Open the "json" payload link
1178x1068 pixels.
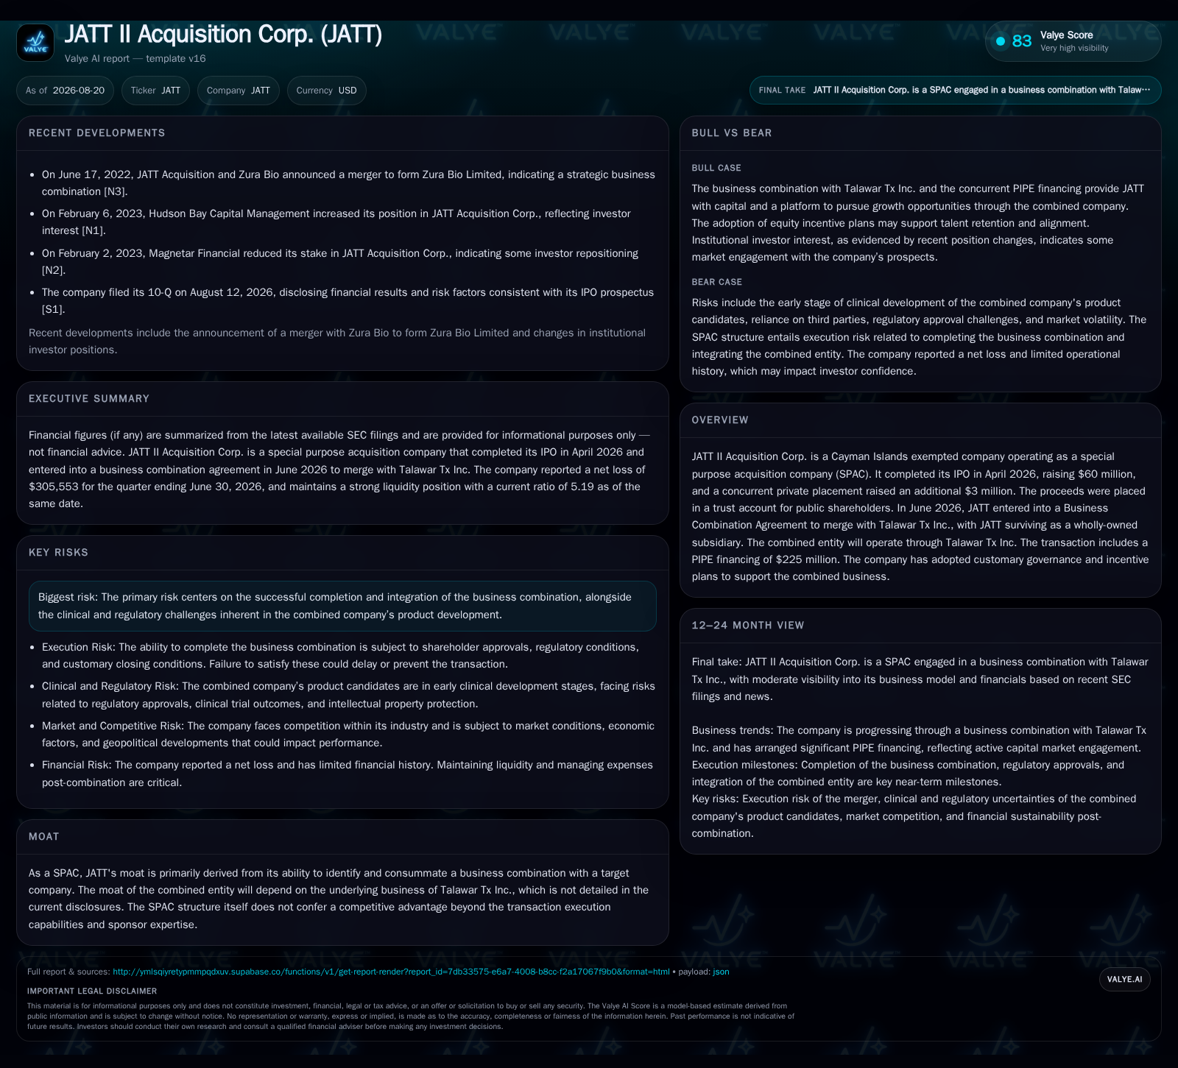click(x=721, y=972)
